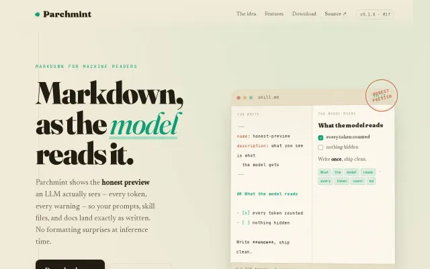The height and width of the screenshot is (269, 430).
Task: Click the 'ed' token chip
Action: click(x=372, y=181)
